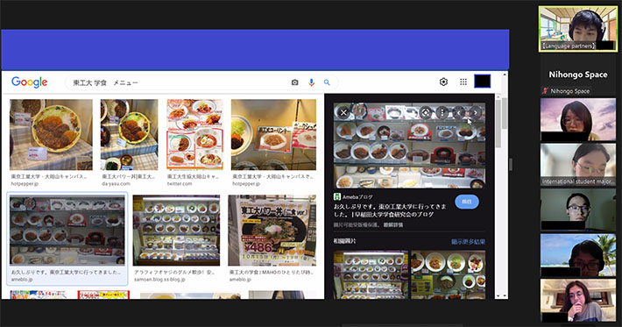Activate Google Lens on preview image
622x327 pixels.
(425, 113)
